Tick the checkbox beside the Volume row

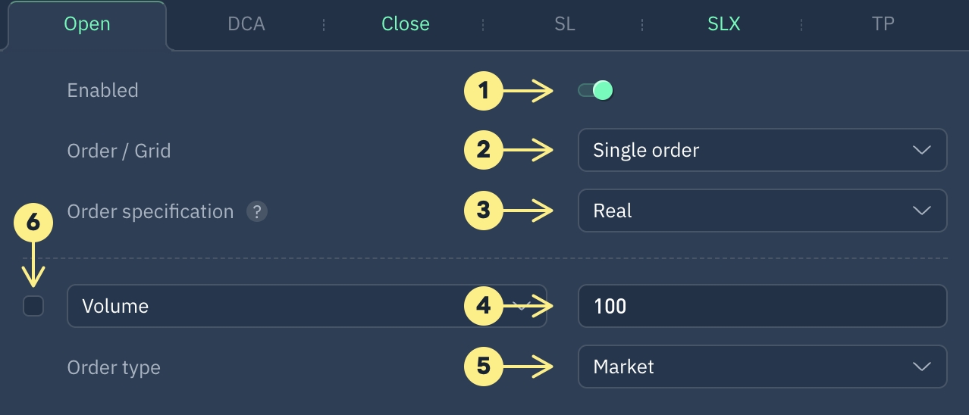(x=33, y=306)
